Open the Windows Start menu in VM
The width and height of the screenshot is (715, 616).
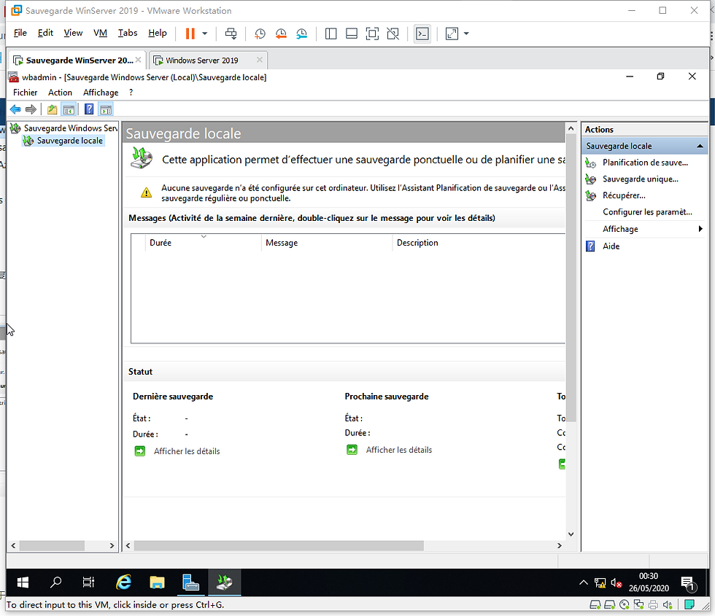coord(23,582)
